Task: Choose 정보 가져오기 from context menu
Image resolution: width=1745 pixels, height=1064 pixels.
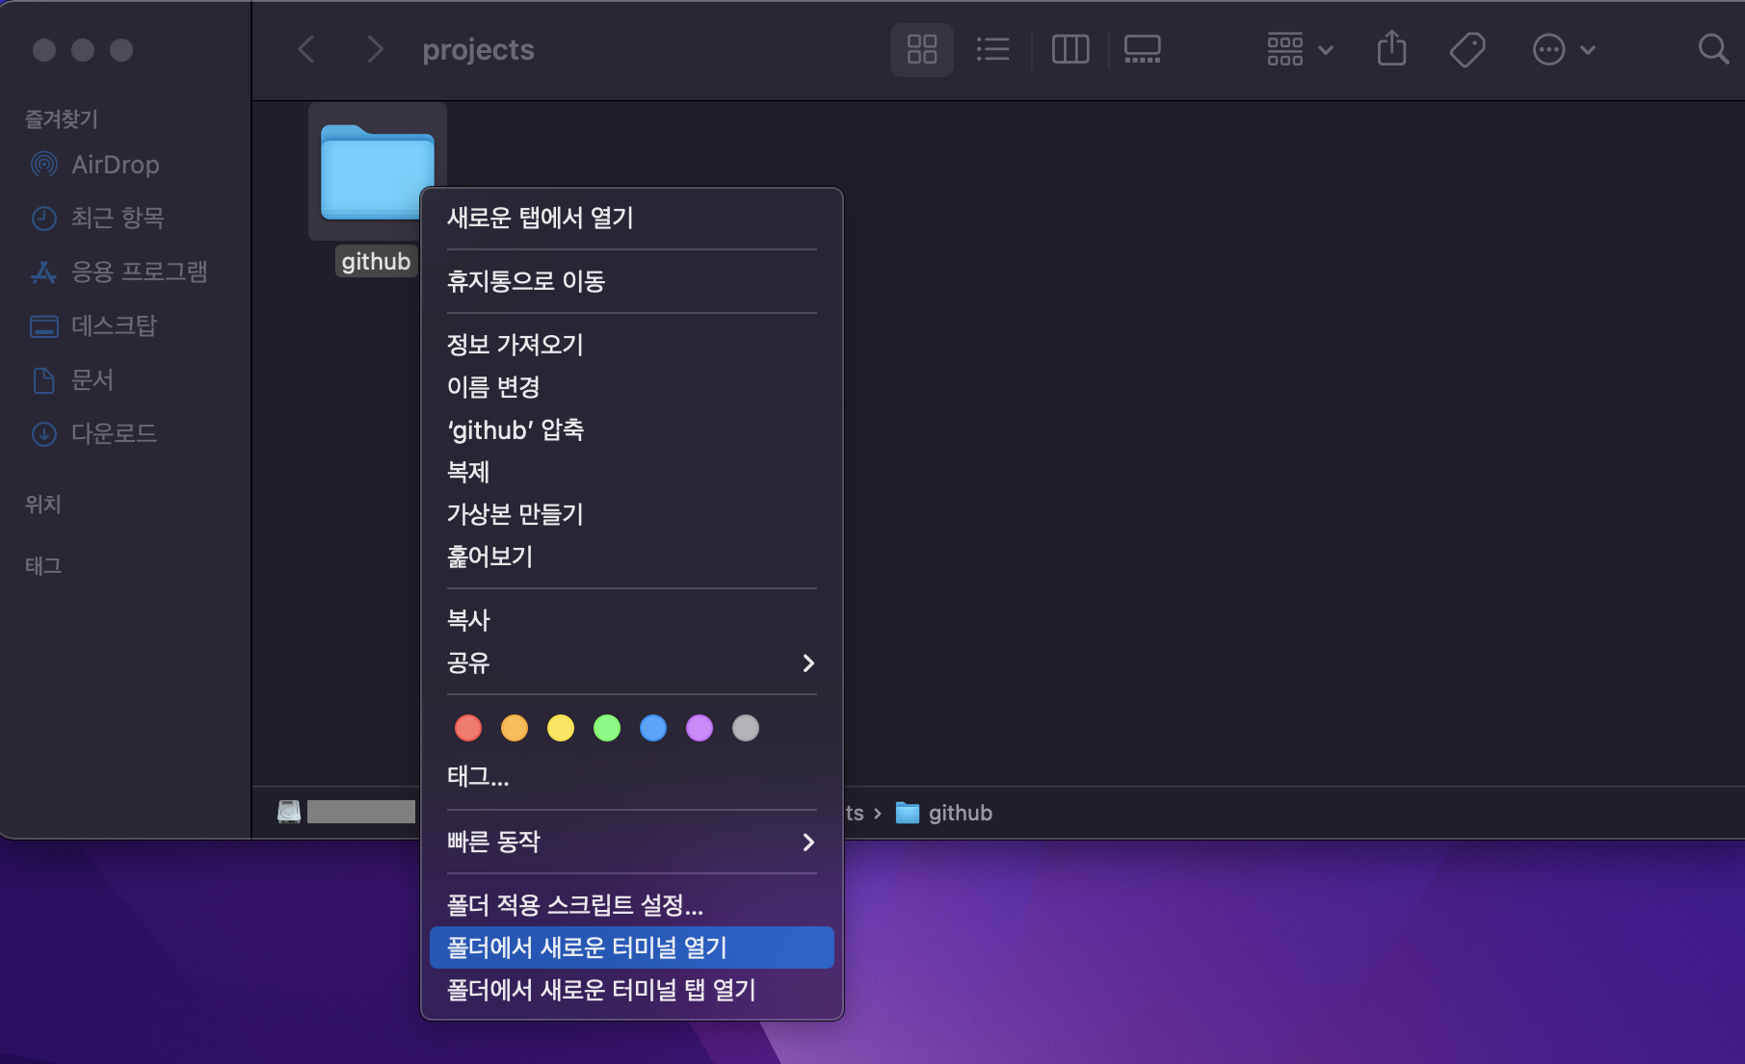Action: coord(632,345)
